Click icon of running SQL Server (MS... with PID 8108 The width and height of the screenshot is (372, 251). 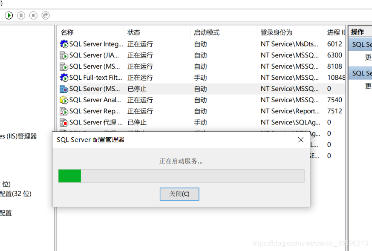(x=64, y=66)
